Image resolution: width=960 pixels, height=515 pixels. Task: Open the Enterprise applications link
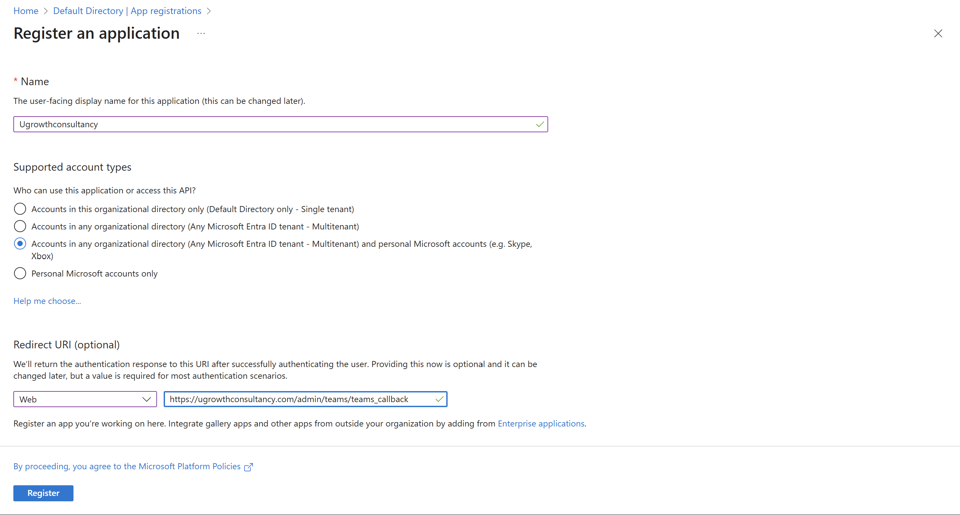click(541, 423)
